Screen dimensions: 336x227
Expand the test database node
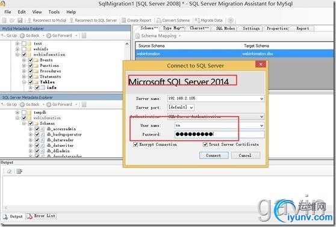17,43
